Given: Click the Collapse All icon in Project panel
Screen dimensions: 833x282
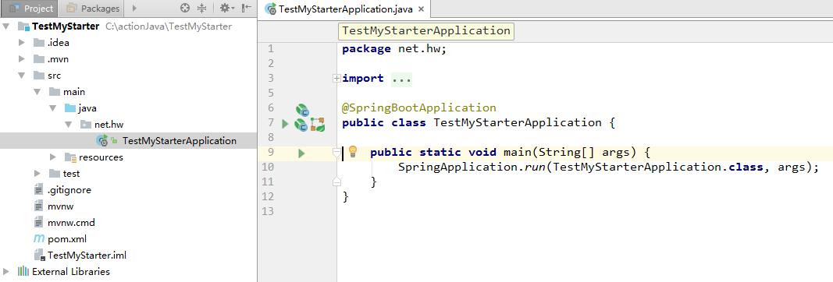Looking at the screenshot, I should [202, 9].
